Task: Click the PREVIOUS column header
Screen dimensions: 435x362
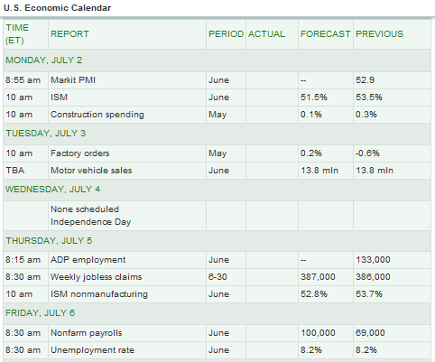Action: [379, 34]
